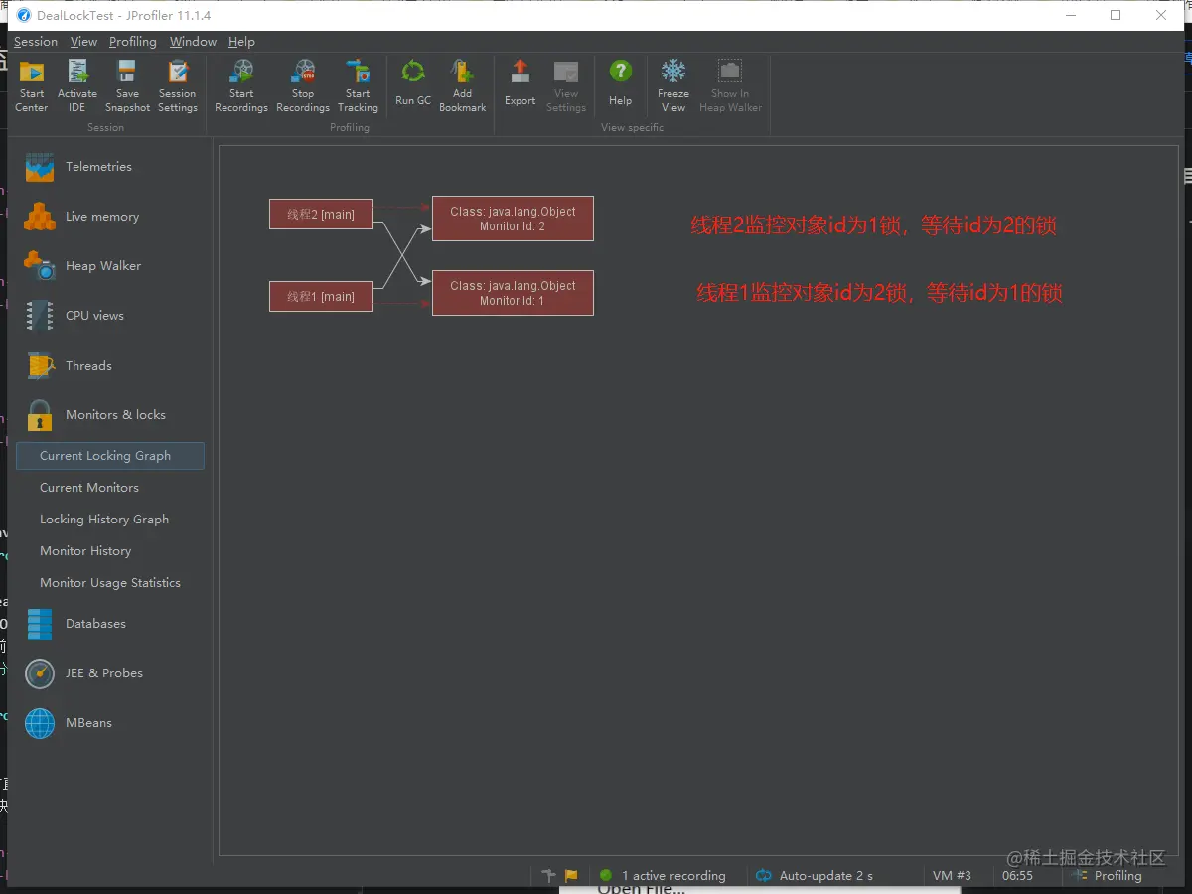Maximize the JProfiler window
1192x894 pixels.
[1116, 15]
